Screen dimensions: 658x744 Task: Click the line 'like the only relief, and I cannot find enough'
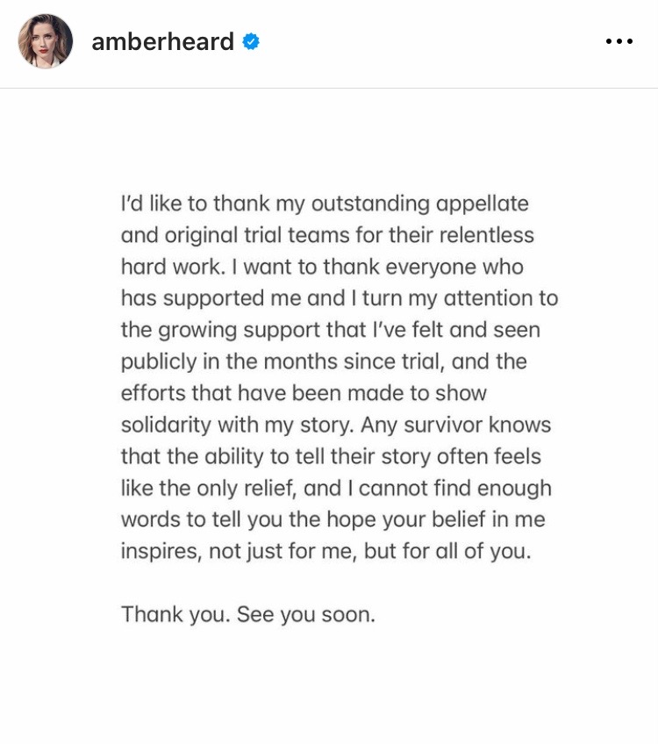336,488
